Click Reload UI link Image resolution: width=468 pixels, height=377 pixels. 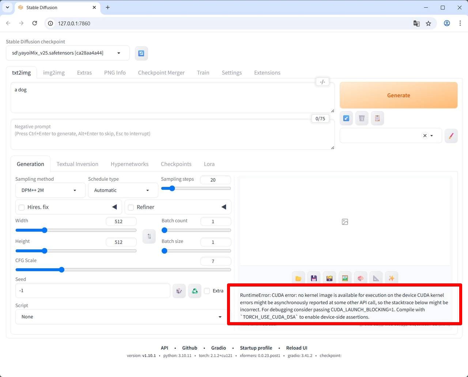(297, 348)
